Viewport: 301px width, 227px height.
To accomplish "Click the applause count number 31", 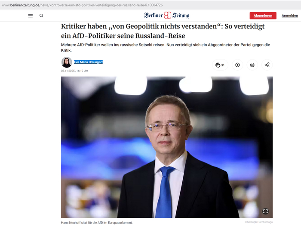I will point(223,65).
